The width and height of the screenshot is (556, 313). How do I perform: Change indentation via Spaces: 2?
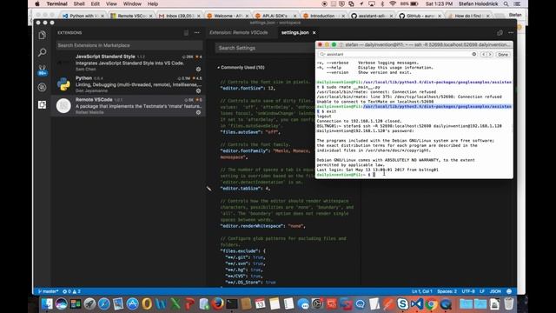(447, 291)
